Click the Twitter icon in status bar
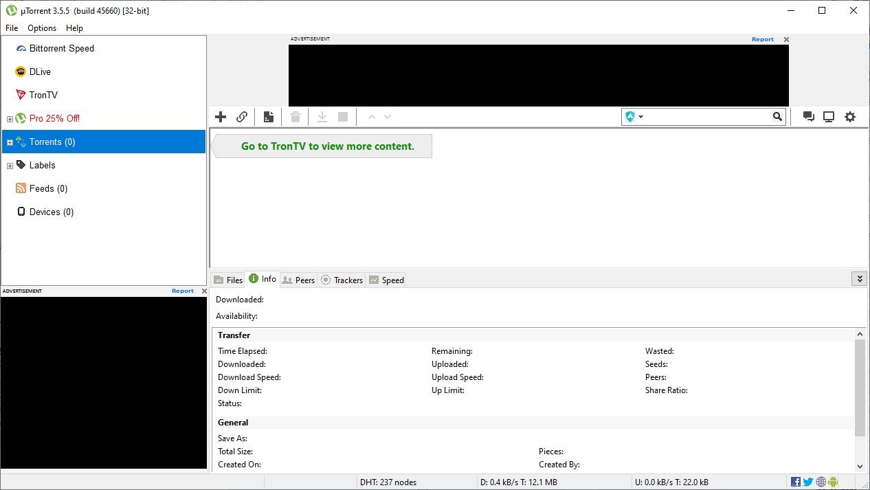The image size is (870, 490). 807,481
